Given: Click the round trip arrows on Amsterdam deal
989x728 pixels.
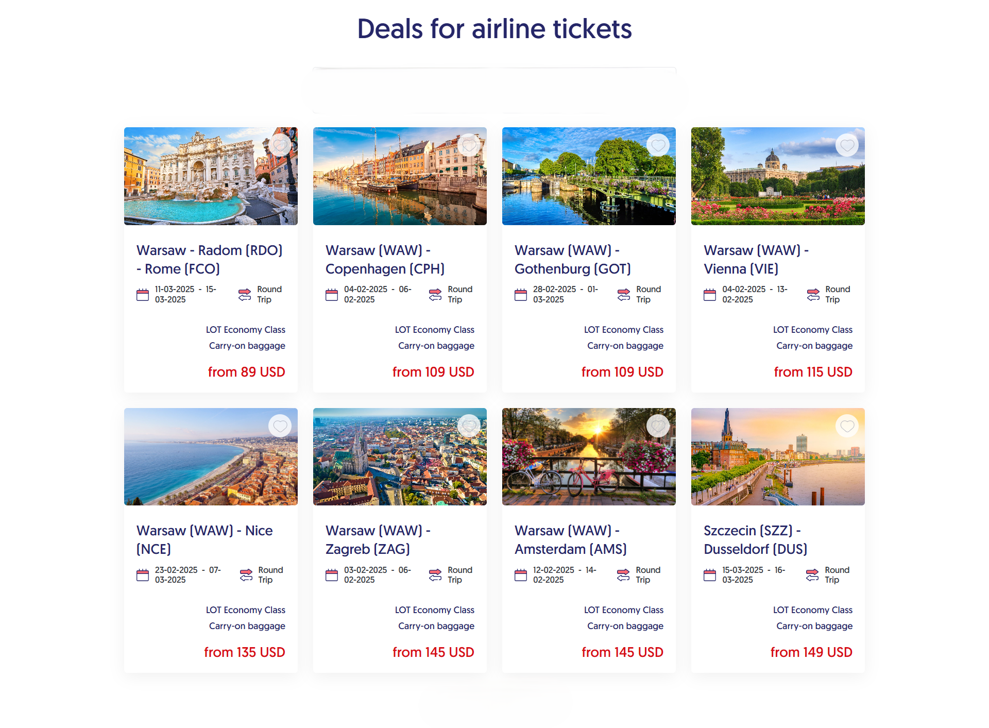Looking at the screenshot, I should point(623,575).
